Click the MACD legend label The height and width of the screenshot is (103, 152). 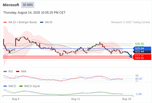click(12, 86)
